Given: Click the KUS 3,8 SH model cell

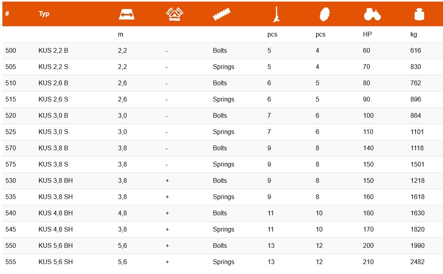Looking at the screenshot, I should 56,197.
